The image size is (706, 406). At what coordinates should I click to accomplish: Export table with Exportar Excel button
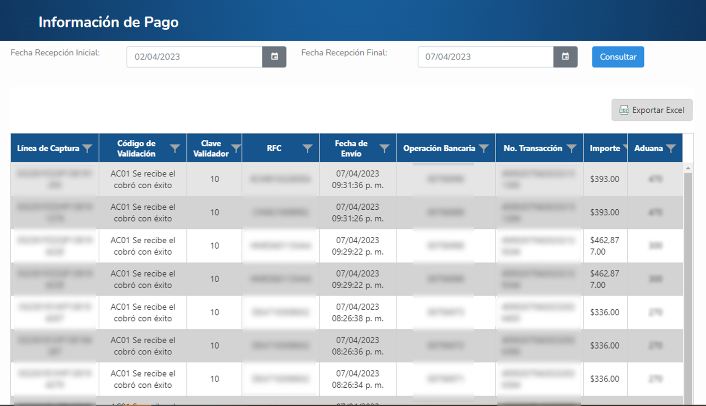652,110
